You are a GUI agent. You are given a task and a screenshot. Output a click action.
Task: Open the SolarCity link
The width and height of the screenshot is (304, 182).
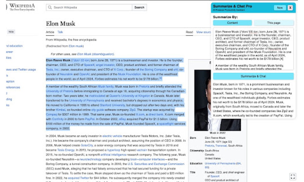coord(87,145)
